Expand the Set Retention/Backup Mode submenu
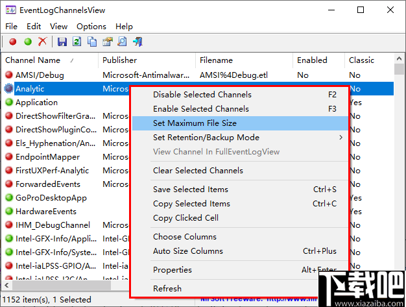 [x=240, y=138]
